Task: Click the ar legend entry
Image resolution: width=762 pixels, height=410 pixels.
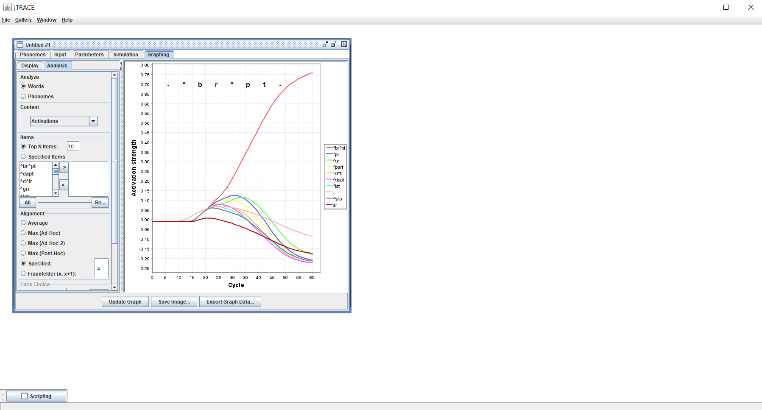Action: point(332,205)
